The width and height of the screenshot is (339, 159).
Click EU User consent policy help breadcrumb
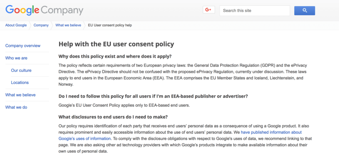110,25
